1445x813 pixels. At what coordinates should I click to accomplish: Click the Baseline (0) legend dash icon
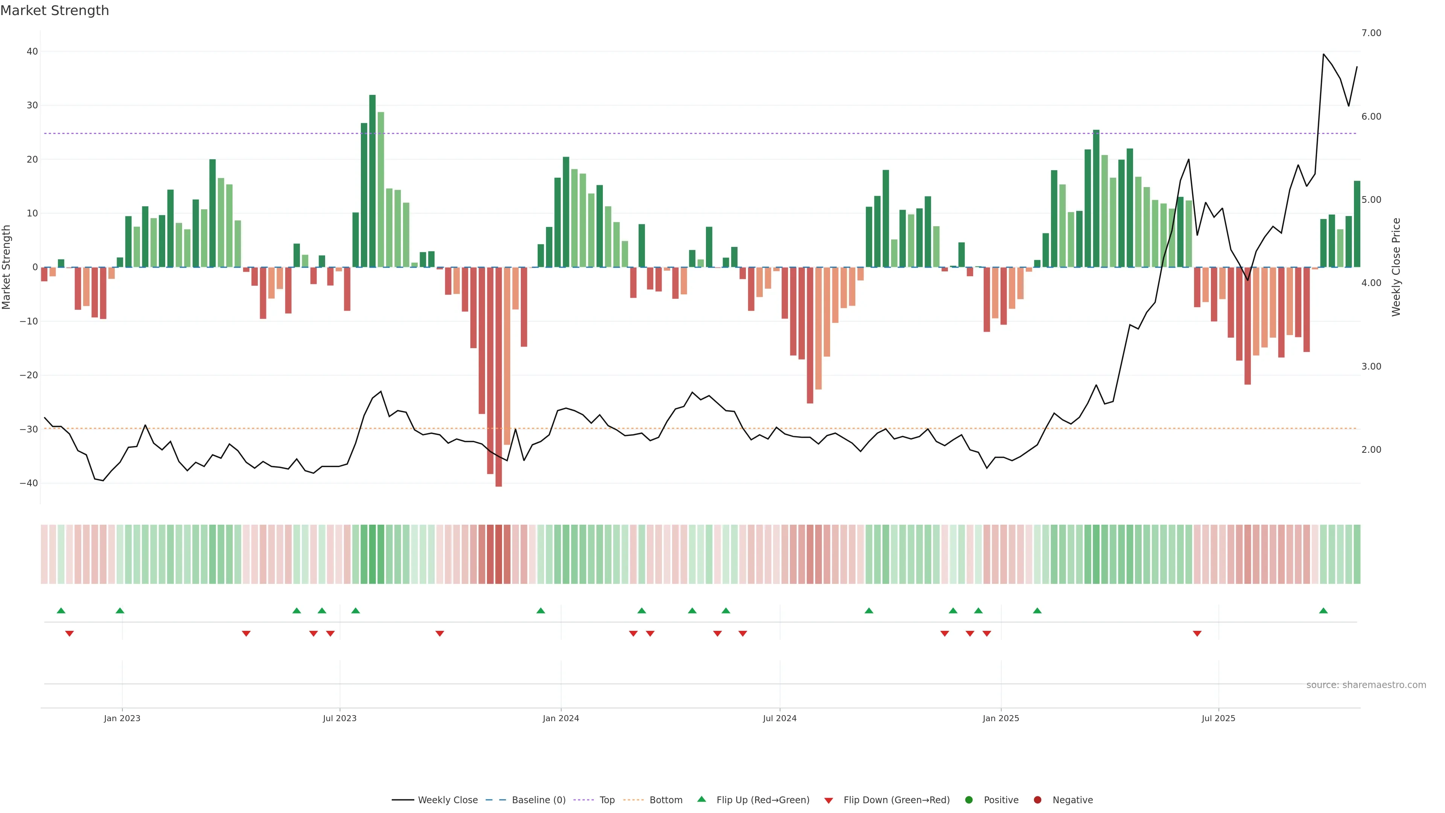click(x=495, y=799)
